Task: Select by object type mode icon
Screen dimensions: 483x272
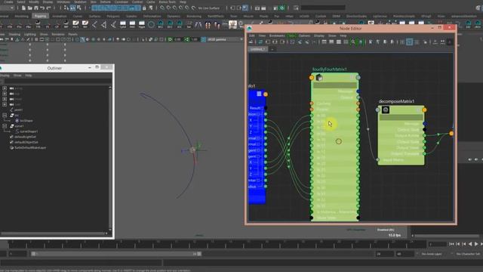Action: (73, 8)
